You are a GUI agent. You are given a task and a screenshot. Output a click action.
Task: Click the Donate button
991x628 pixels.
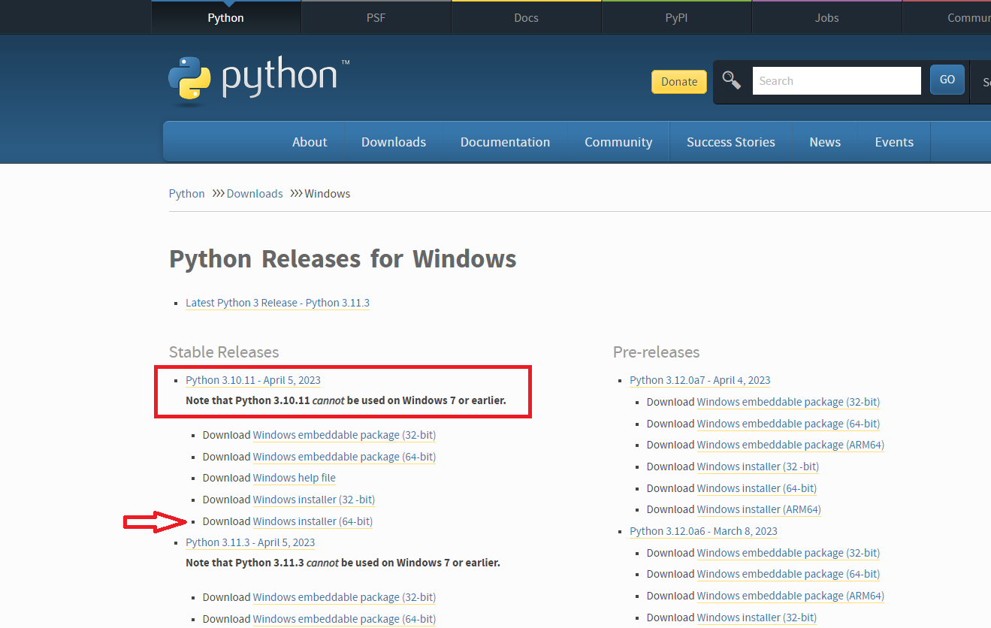click(x=679, y=81)
